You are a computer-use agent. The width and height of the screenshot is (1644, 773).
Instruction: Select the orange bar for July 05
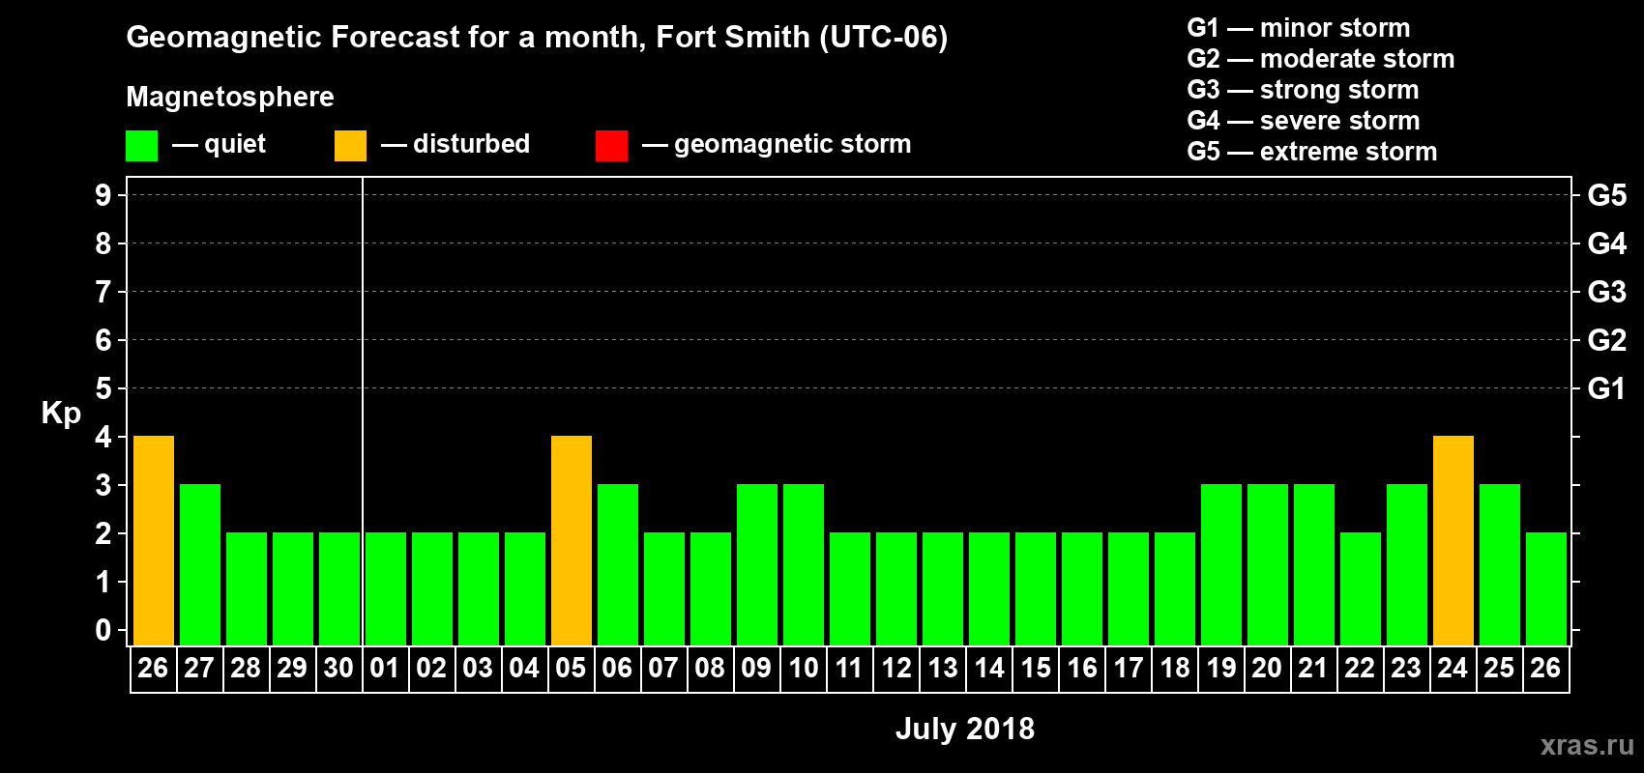click(572, 540)
